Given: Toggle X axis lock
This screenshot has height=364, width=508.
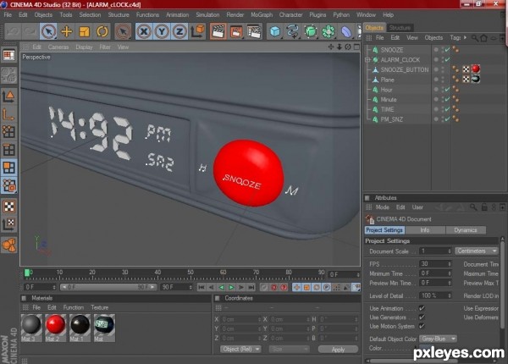Looking at the screenshot, I should (x=144, y=31).
